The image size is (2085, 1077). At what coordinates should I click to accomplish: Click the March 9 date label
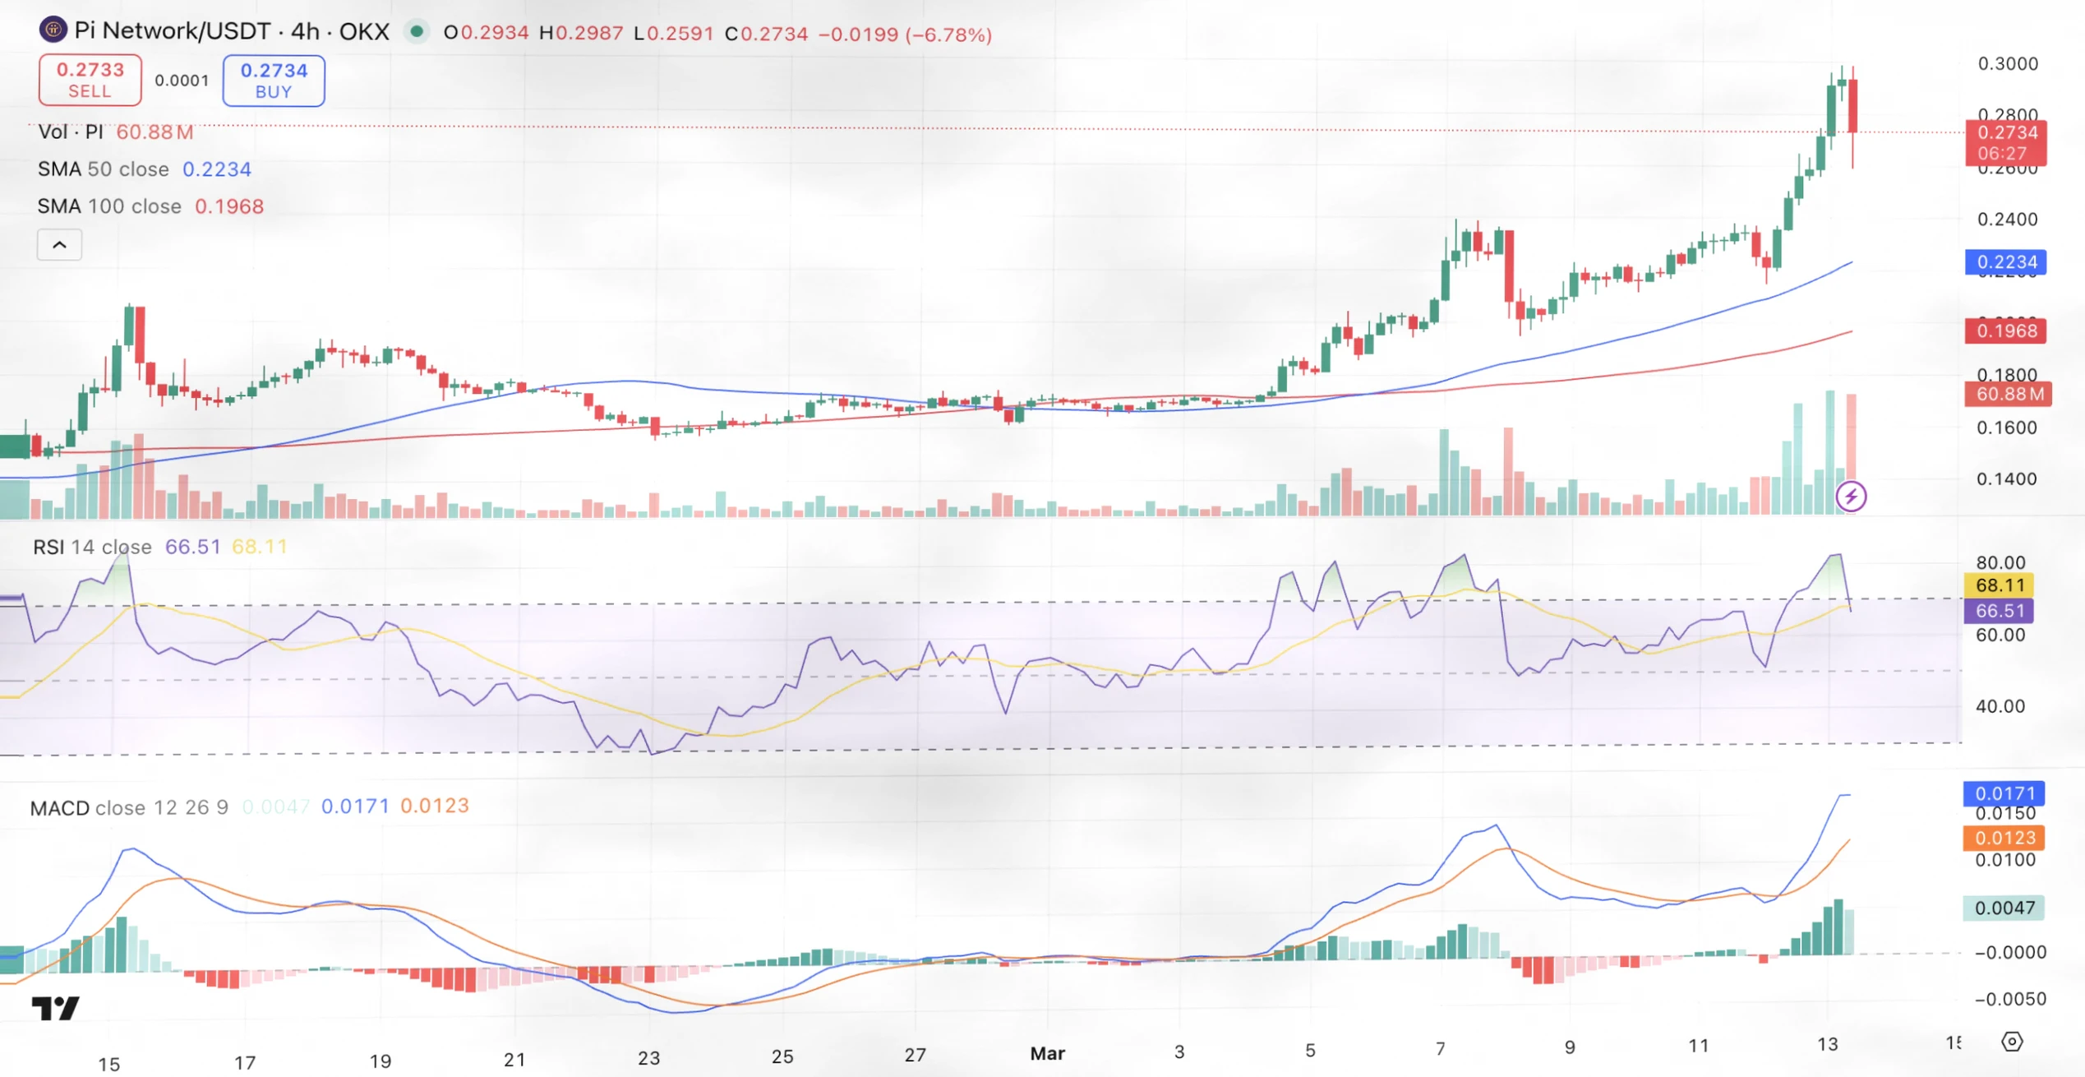coord(1570,1047)
